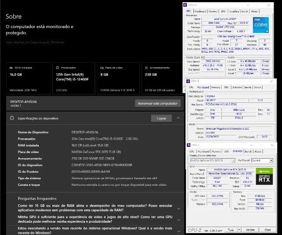The image size is (282, 235).
Task: Expand the question about GPU suficiente
Action: click(x=179, y=220)
